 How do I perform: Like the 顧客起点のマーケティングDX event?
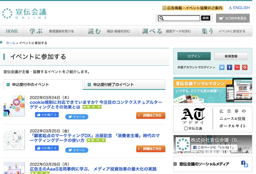(47, 148)
